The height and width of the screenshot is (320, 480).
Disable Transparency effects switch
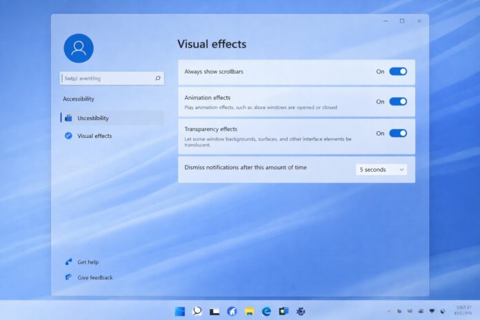click(x=398, y=133)
